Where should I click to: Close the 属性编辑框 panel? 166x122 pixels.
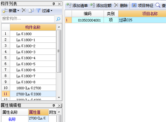(59, 106)
